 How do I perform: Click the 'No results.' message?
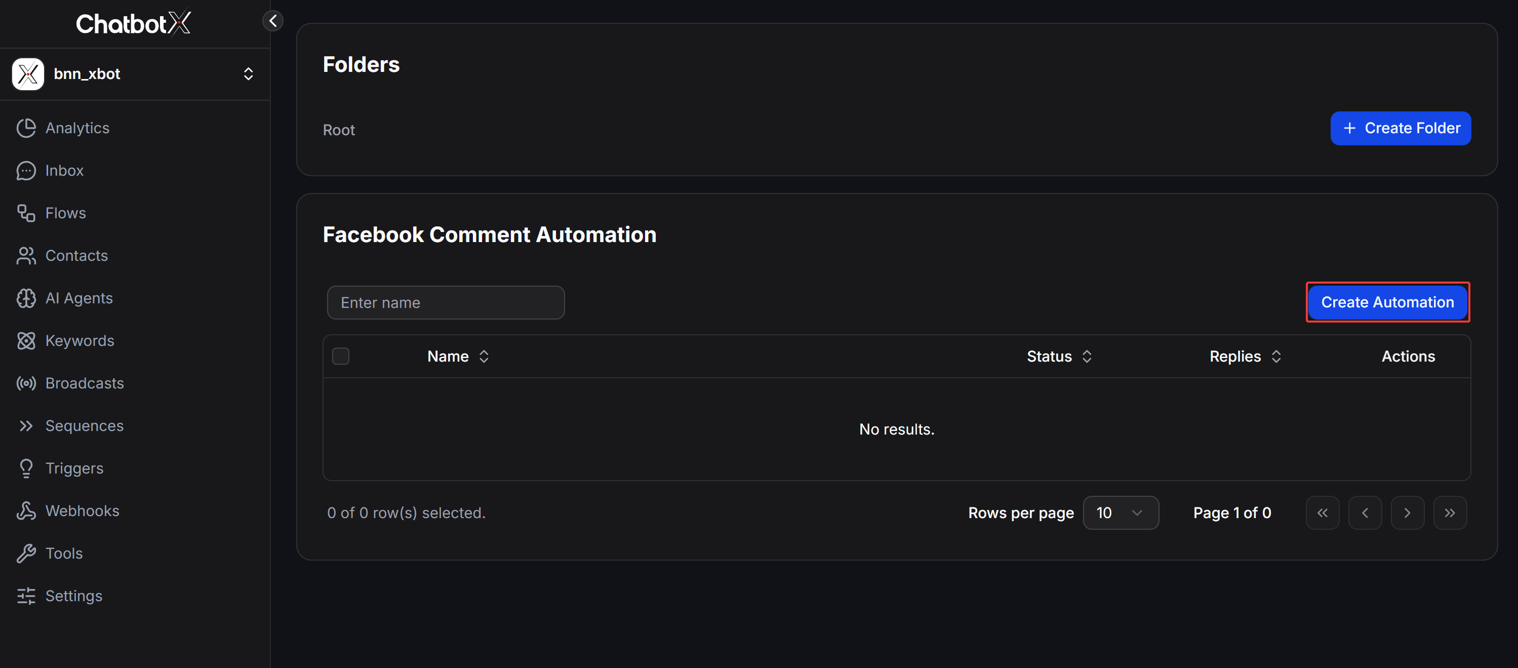coord(896,429)
